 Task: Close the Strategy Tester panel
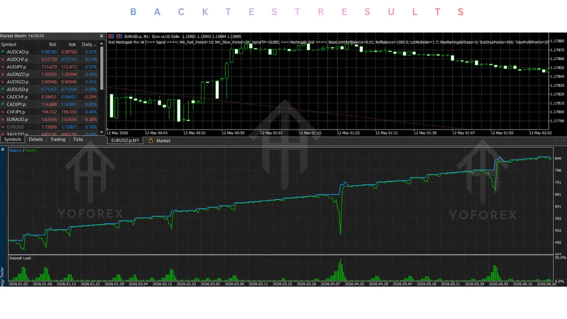[3, 150]
